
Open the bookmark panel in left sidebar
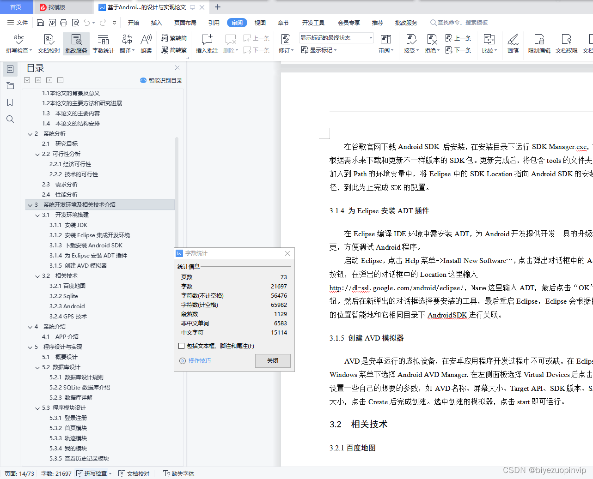click(x=10, y=102)
